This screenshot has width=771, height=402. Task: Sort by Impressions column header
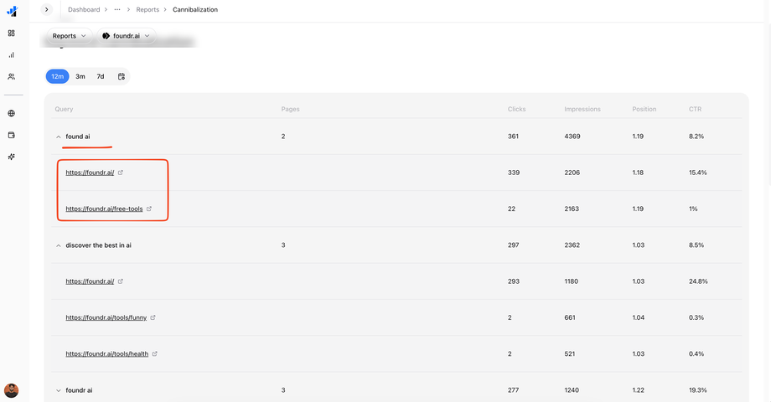582,109
